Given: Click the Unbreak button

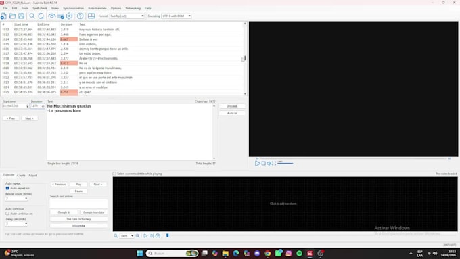Looking at the screenshot, I should click(x=232, y=106).
